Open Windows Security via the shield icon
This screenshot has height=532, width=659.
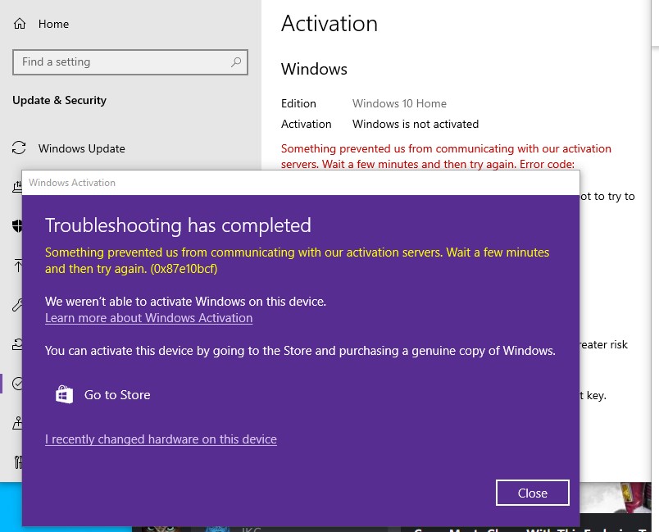(x=17, y=226)
